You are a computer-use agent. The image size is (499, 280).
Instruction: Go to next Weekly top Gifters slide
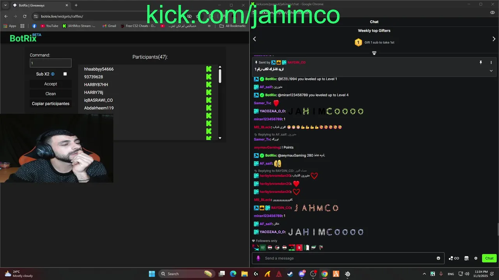[494, 39]
